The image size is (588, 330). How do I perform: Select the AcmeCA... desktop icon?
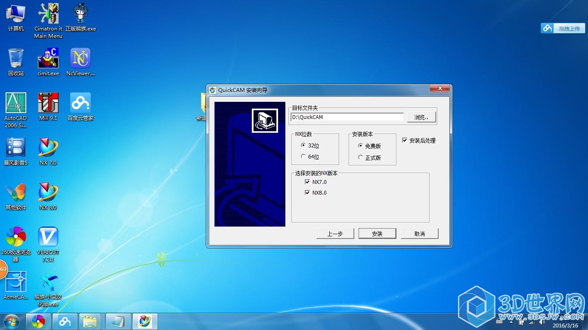click(x=16, y=285)
